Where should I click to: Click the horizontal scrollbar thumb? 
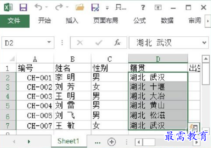pyautogui.click(x=149, y=142)
